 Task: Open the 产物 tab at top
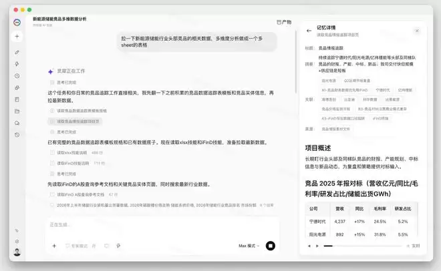coord(284,22)
